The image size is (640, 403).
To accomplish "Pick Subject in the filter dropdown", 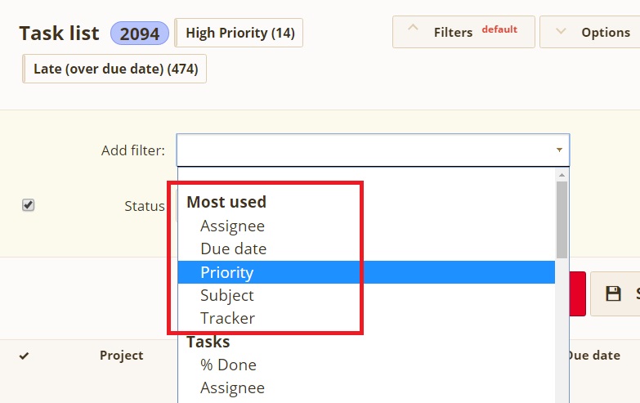I will [x=227, y=295].
